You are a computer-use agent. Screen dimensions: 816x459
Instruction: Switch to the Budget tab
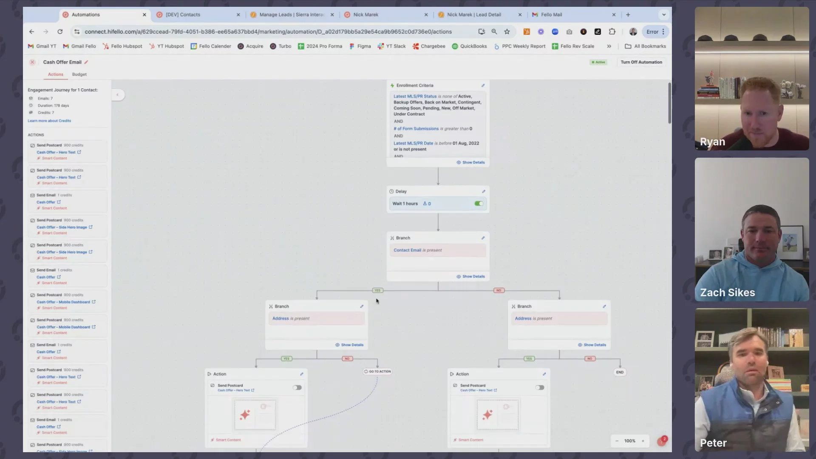coord(79,74)
